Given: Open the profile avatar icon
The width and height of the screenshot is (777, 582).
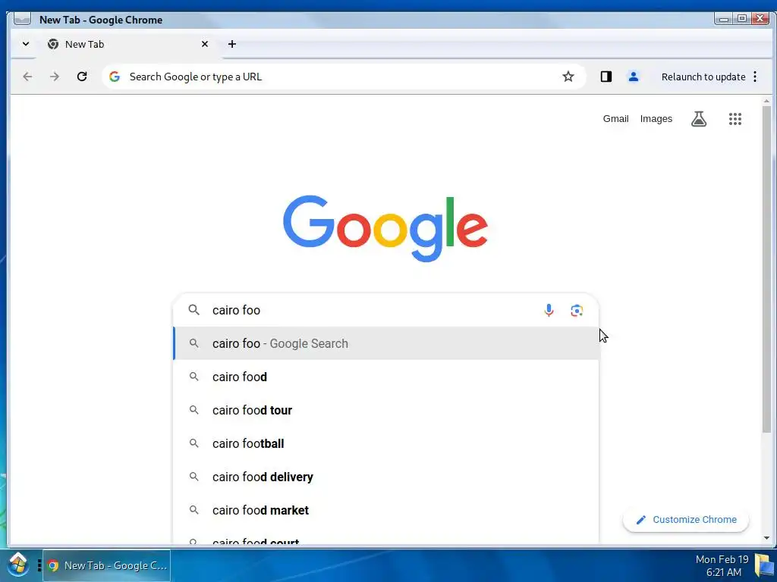Looking at the screenshot, I should 634,77.
